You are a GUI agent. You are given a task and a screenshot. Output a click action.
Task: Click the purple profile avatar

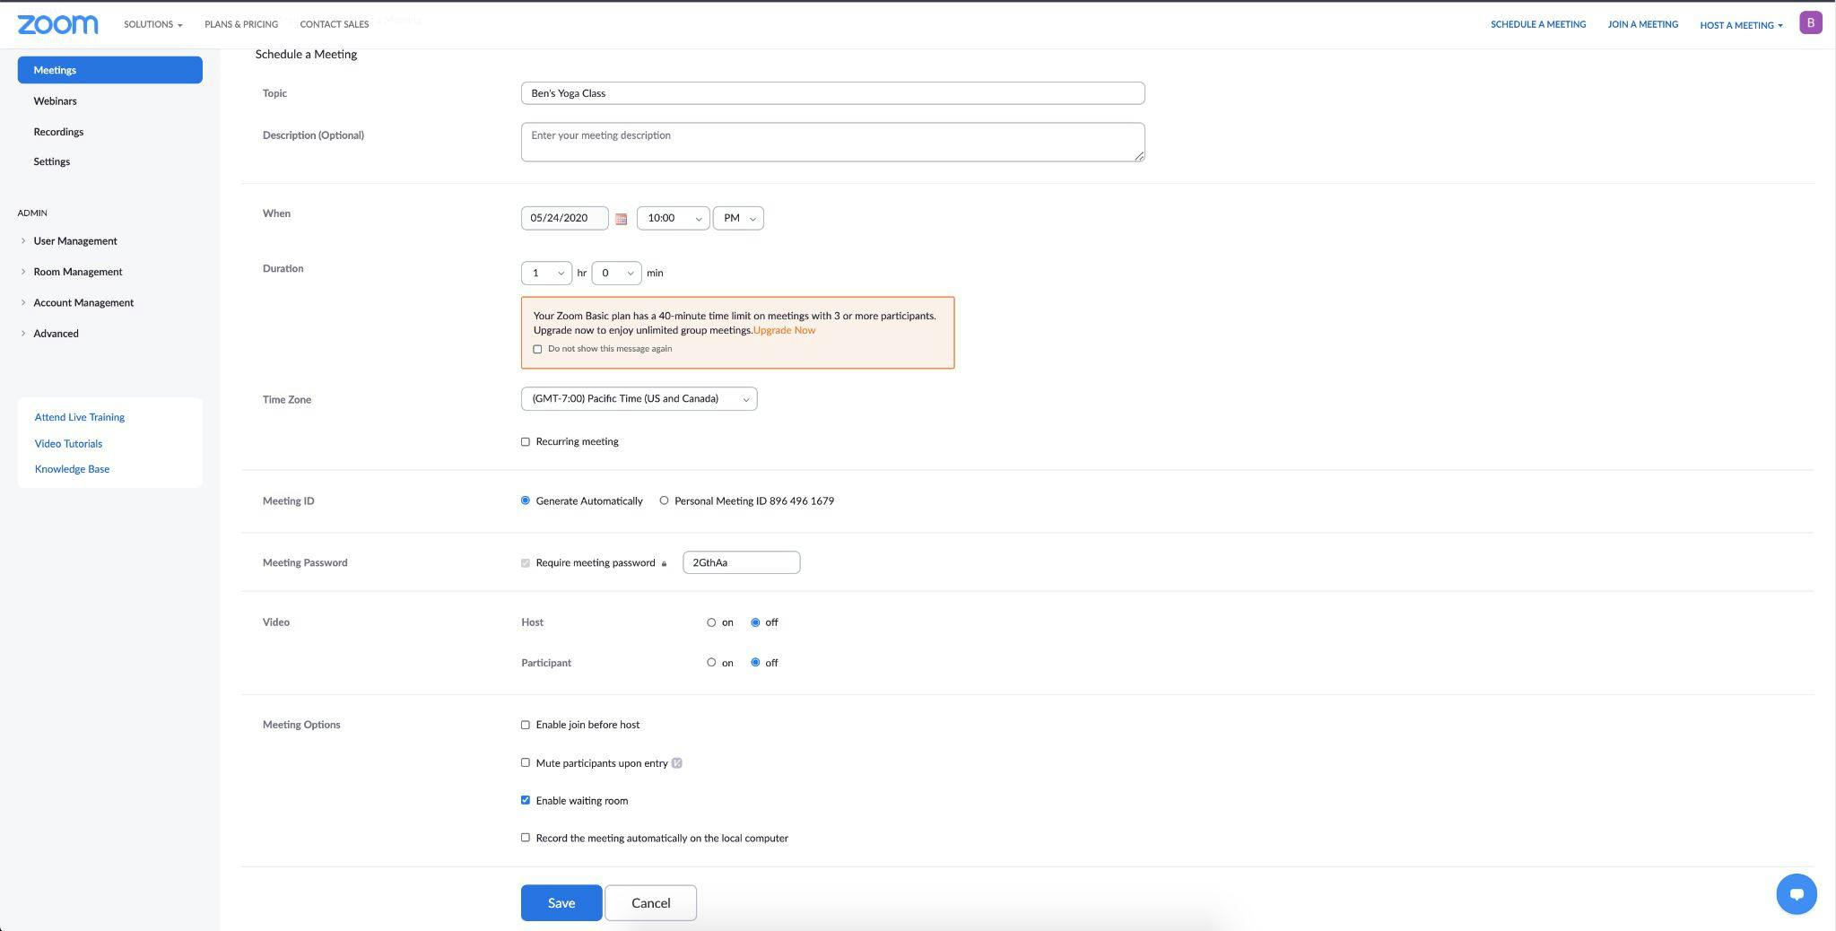[1810, 23]
